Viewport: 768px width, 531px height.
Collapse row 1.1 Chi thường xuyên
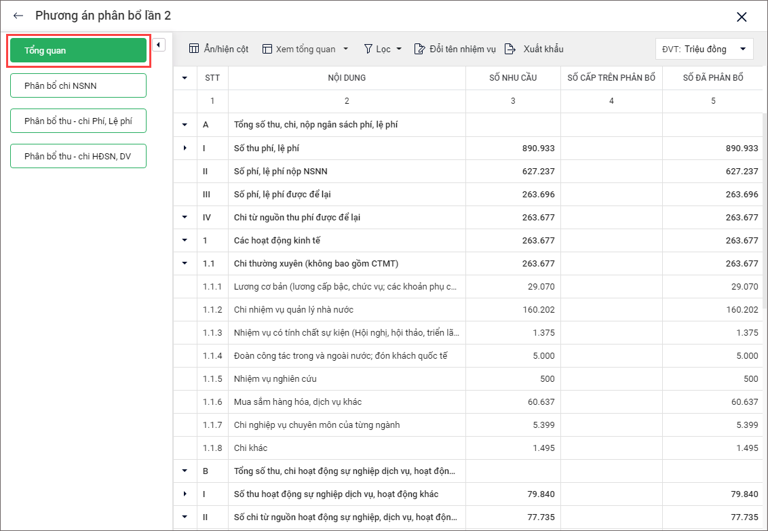pos(185,264)
